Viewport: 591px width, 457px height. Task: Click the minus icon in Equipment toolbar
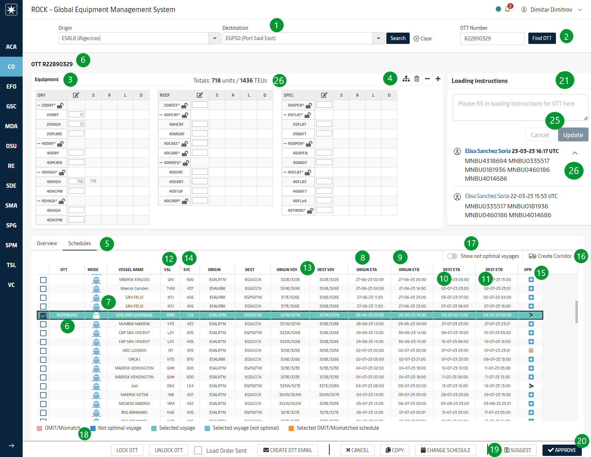point(427,79)
